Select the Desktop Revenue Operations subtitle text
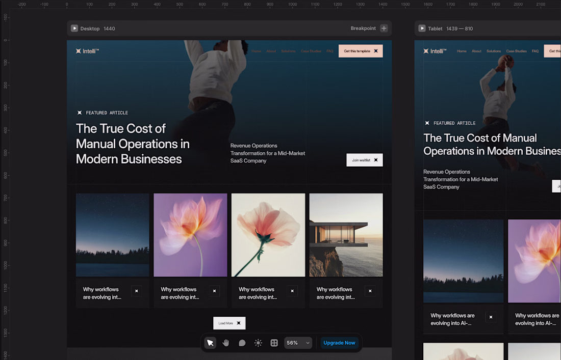Image resolution: width=561 pixels, height=360 pixels. pos(268,153)
